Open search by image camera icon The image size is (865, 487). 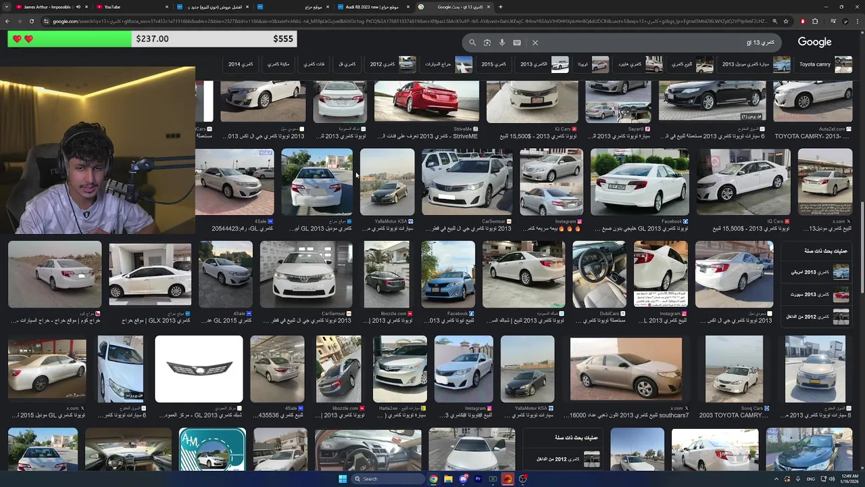(487, 43)
